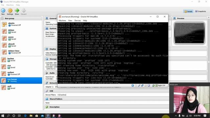210x118 pixels.
Task: Select the ubuntu virtual machine
Action: coord(21,24)
